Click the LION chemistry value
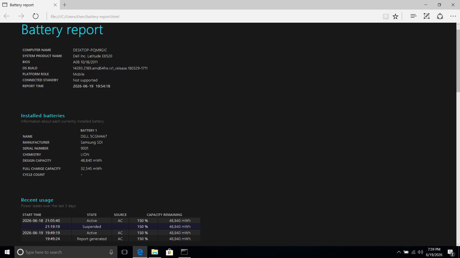The width and height of the screenshot is (460, 258). [x=85, y=155]
